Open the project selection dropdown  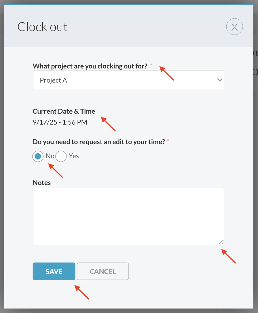128,80
